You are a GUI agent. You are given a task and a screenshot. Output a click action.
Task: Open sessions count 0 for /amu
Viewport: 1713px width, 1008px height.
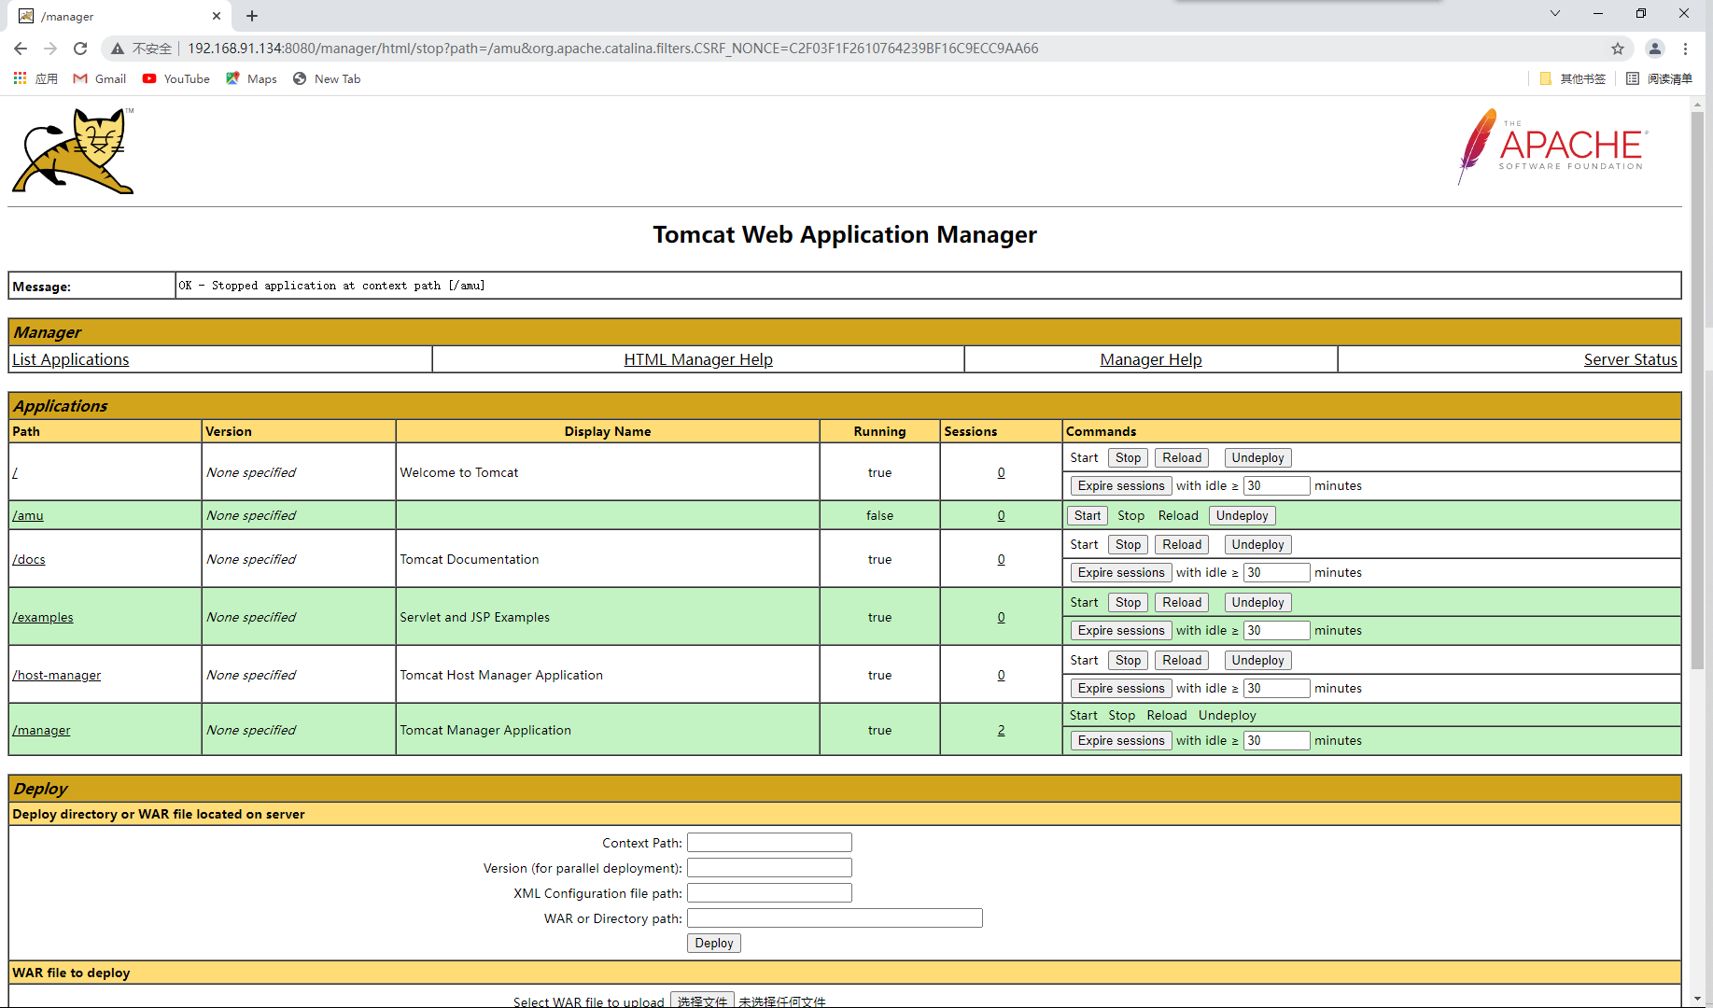pos(1001,515)
